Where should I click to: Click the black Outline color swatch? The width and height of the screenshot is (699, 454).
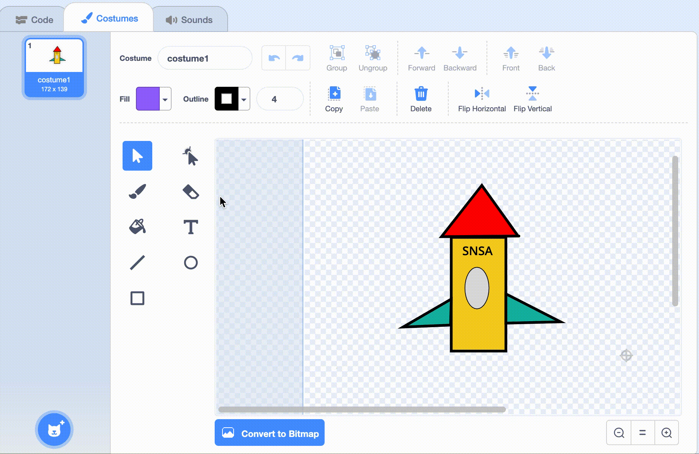227,99
